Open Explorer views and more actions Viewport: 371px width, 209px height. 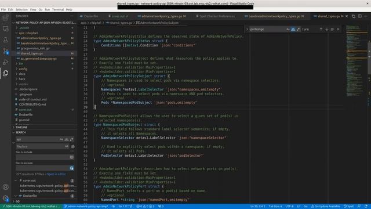(x=72, y=16)
